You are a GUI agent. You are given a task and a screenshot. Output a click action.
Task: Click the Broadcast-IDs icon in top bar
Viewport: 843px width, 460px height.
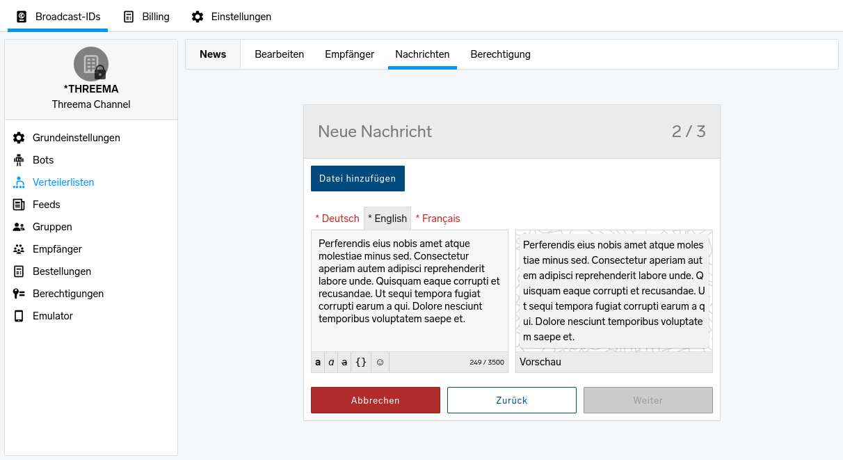point(22,17)
